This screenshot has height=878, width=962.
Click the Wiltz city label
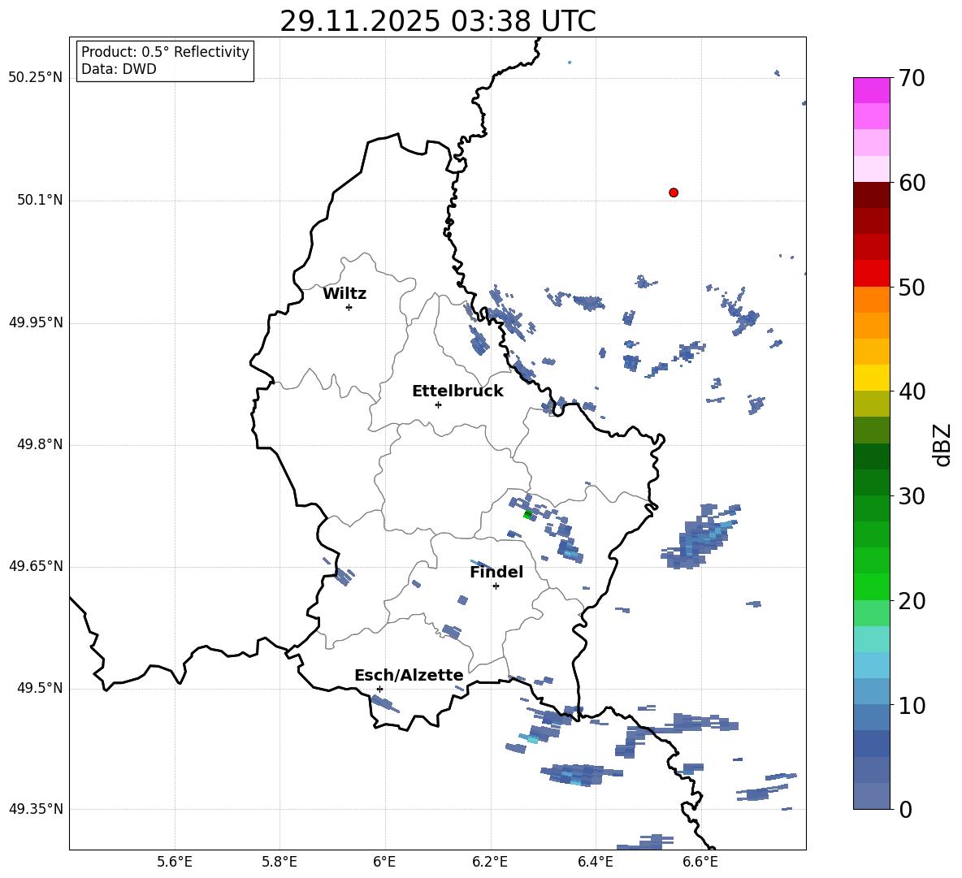coord(344,294)
